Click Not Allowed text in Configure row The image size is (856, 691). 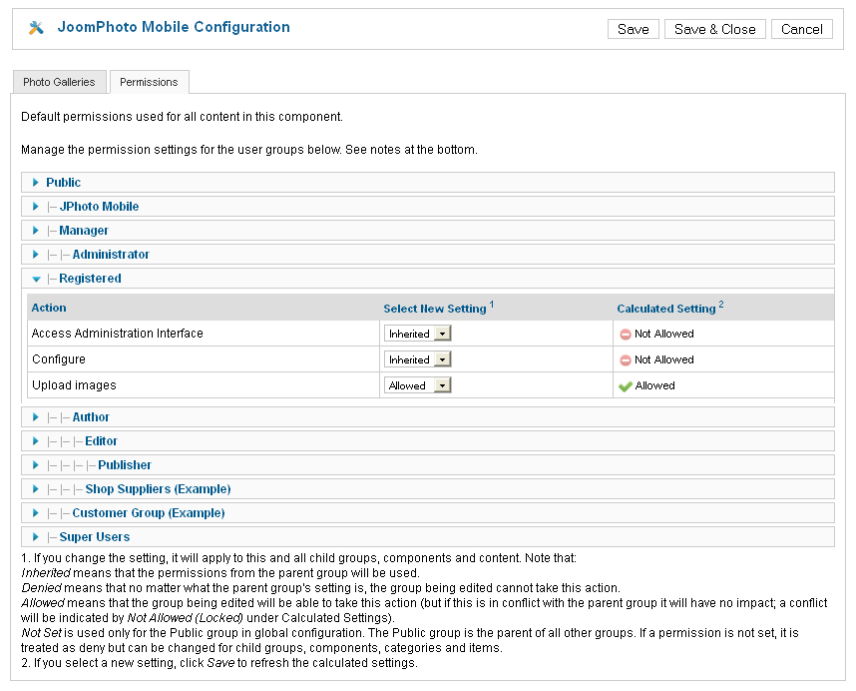[663, 359]
